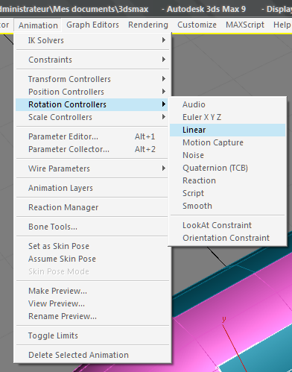Select Quaternion (TCB) controller
This screenshot has height=372, width=292.
coord(227,168)
